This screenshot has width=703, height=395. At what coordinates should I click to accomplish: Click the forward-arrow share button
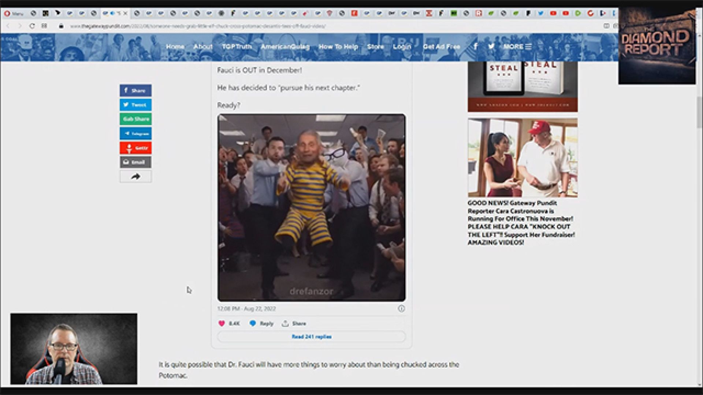[x=135, y=177]
